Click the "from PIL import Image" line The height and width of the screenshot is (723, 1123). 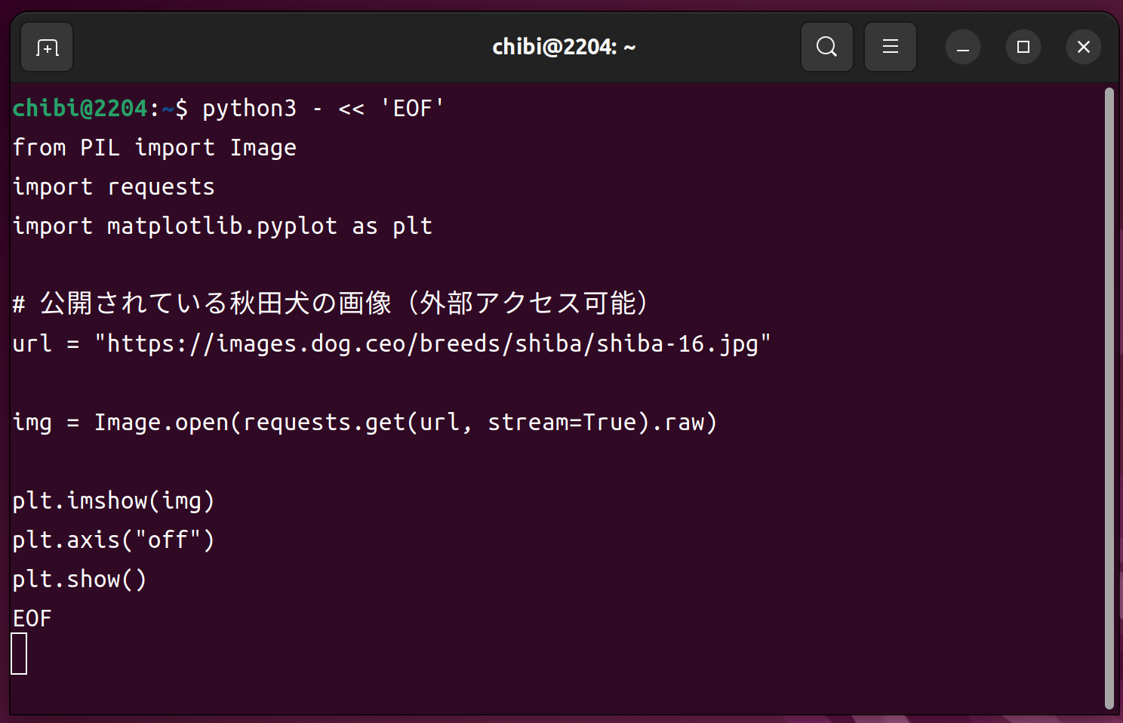[155, 148]
